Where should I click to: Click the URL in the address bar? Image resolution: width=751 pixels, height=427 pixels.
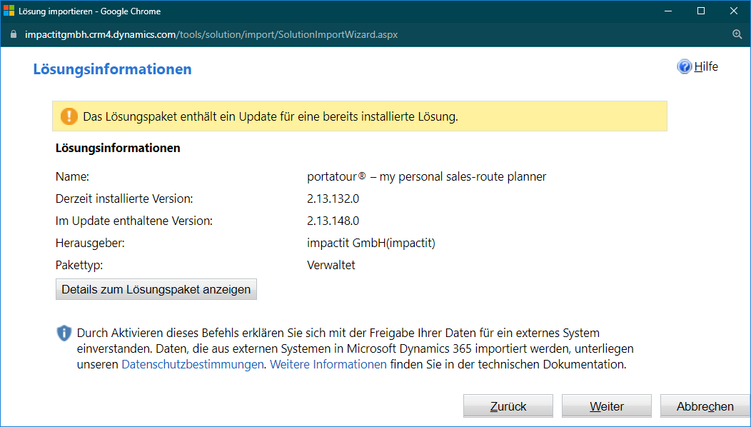(211, 34)
